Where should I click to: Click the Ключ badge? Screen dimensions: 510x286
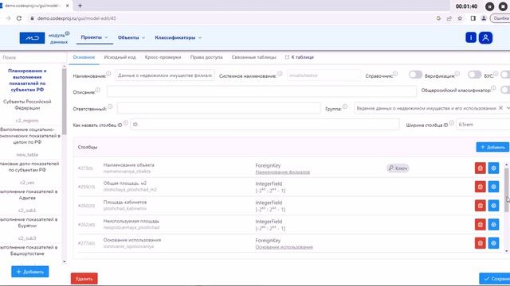coord(398,168)
